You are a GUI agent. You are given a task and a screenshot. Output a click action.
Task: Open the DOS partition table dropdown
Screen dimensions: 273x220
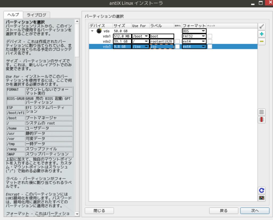194,31
